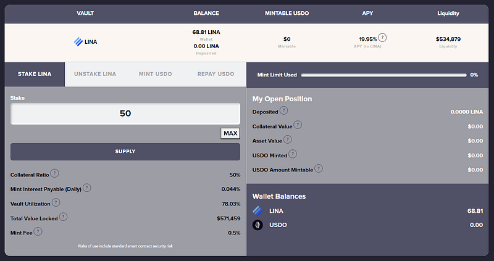
Task: Open the Mint Interest Payable help icon
Action: 86,188
